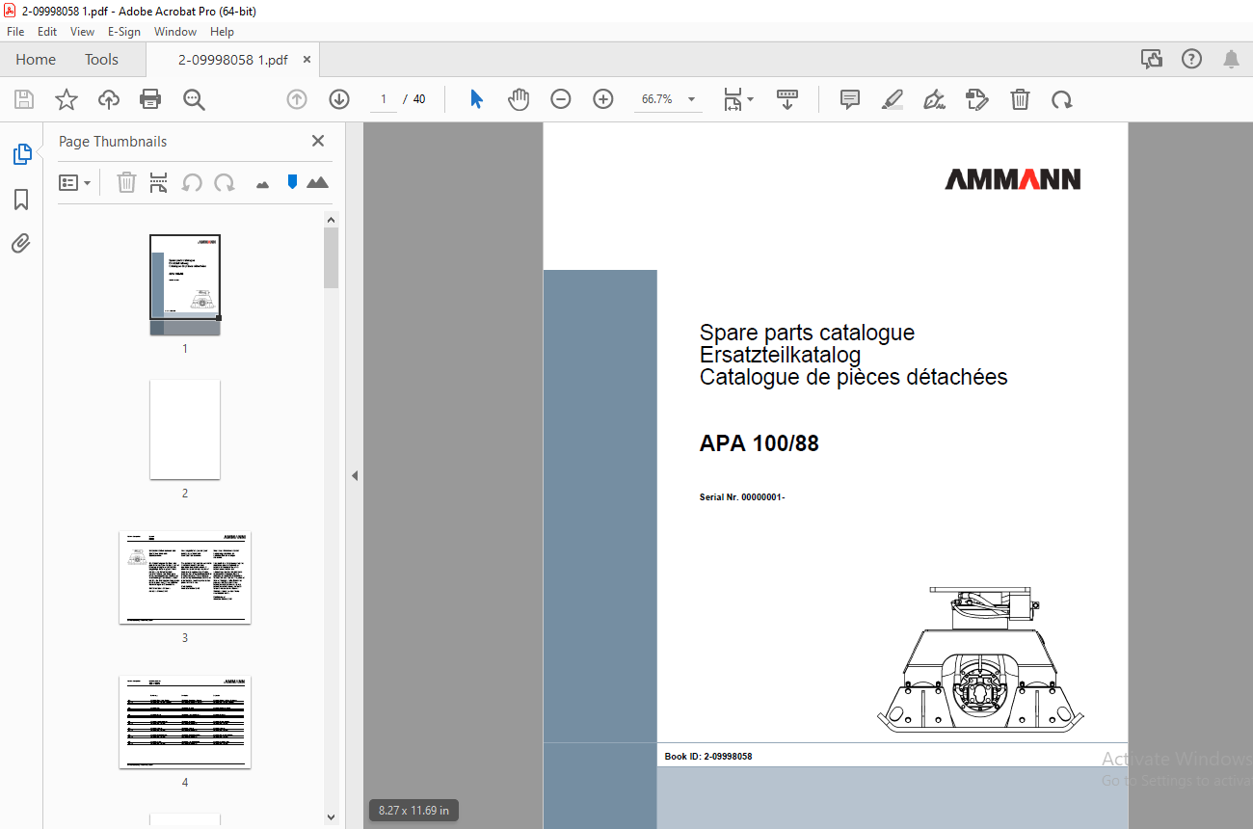Open the print pages icon in the thumbnails panel
The width and height of the screenshot is (1253, 829).
159,182
